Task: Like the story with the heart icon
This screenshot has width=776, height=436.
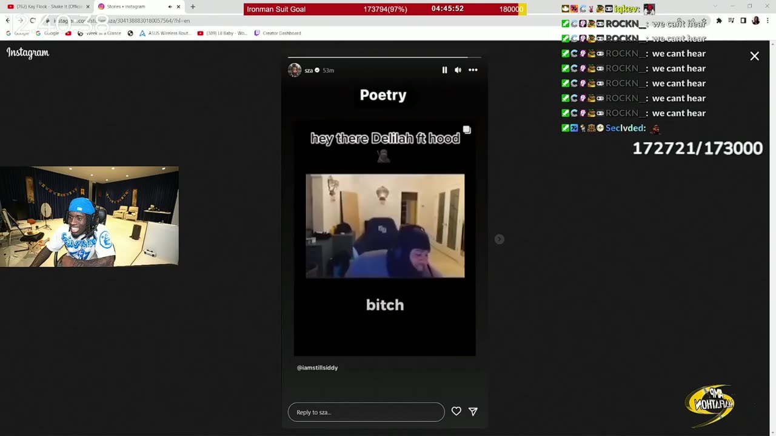Action: click(x=457, y=411)
